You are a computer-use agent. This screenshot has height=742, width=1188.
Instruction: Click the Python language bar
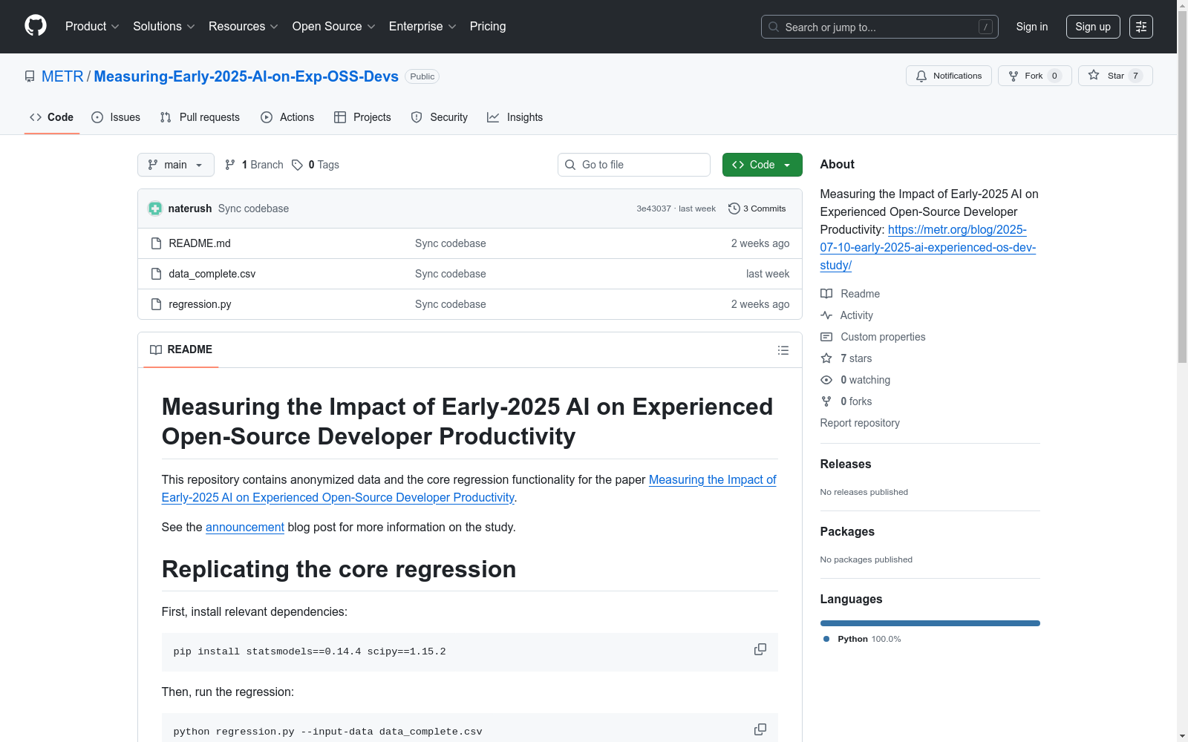point(930,623)
